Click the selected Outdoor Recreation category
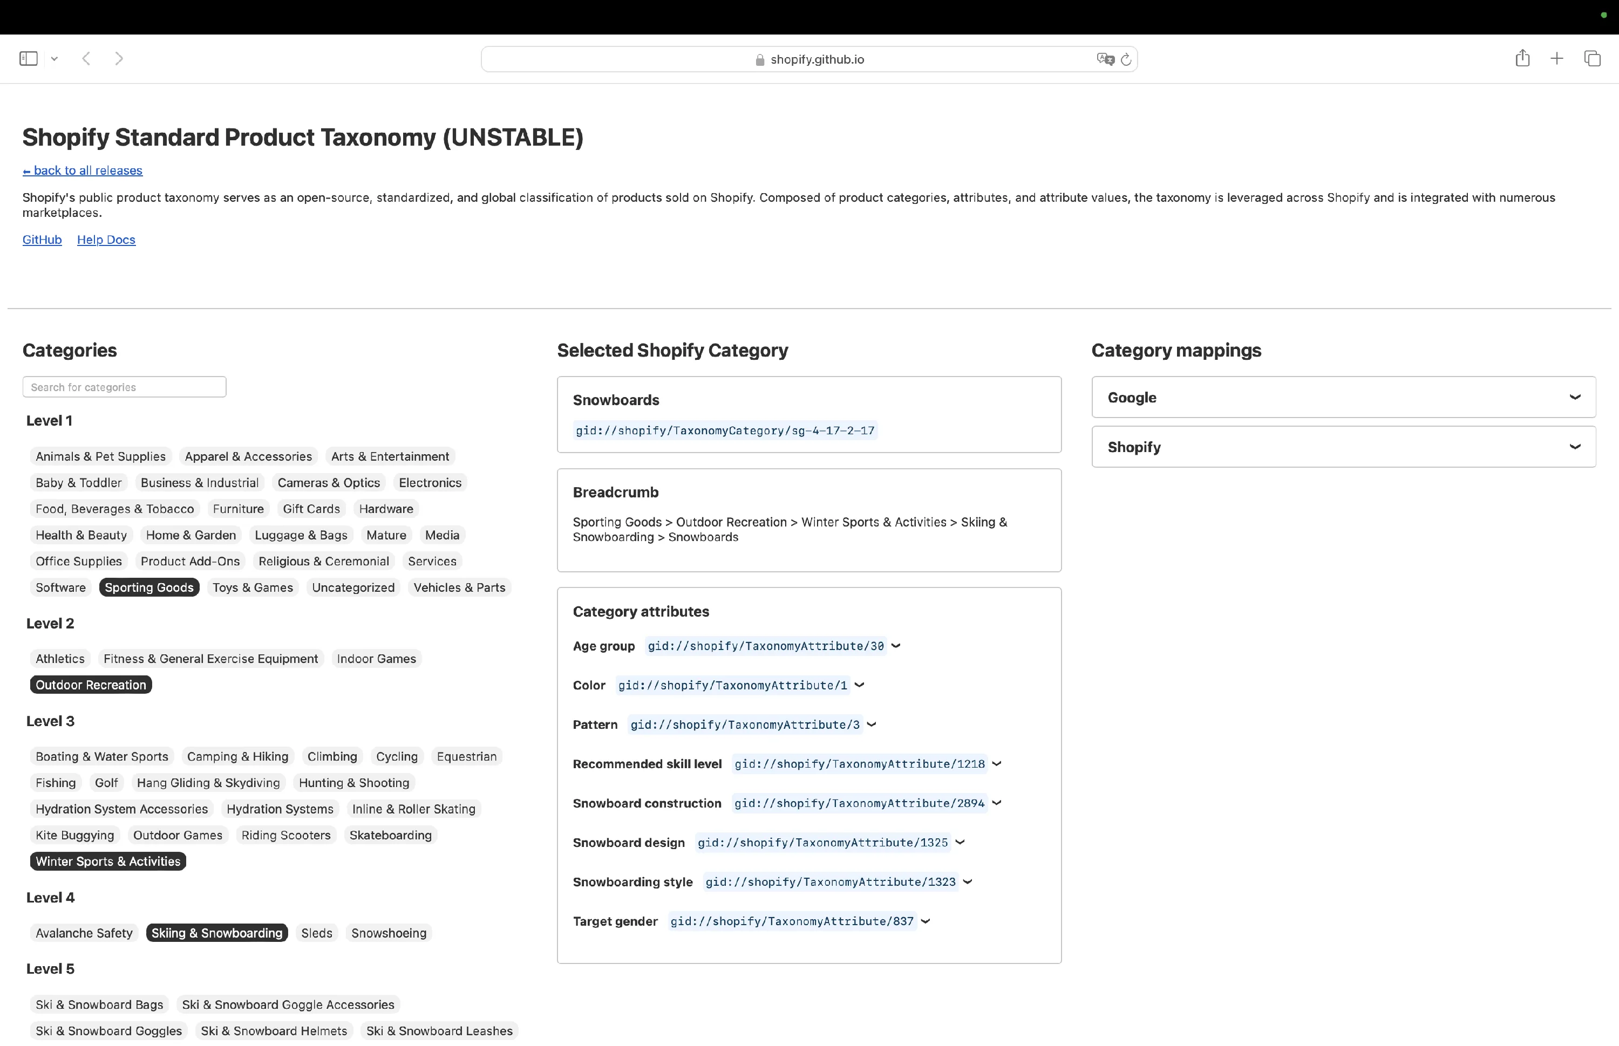 (x=91, y=685)
